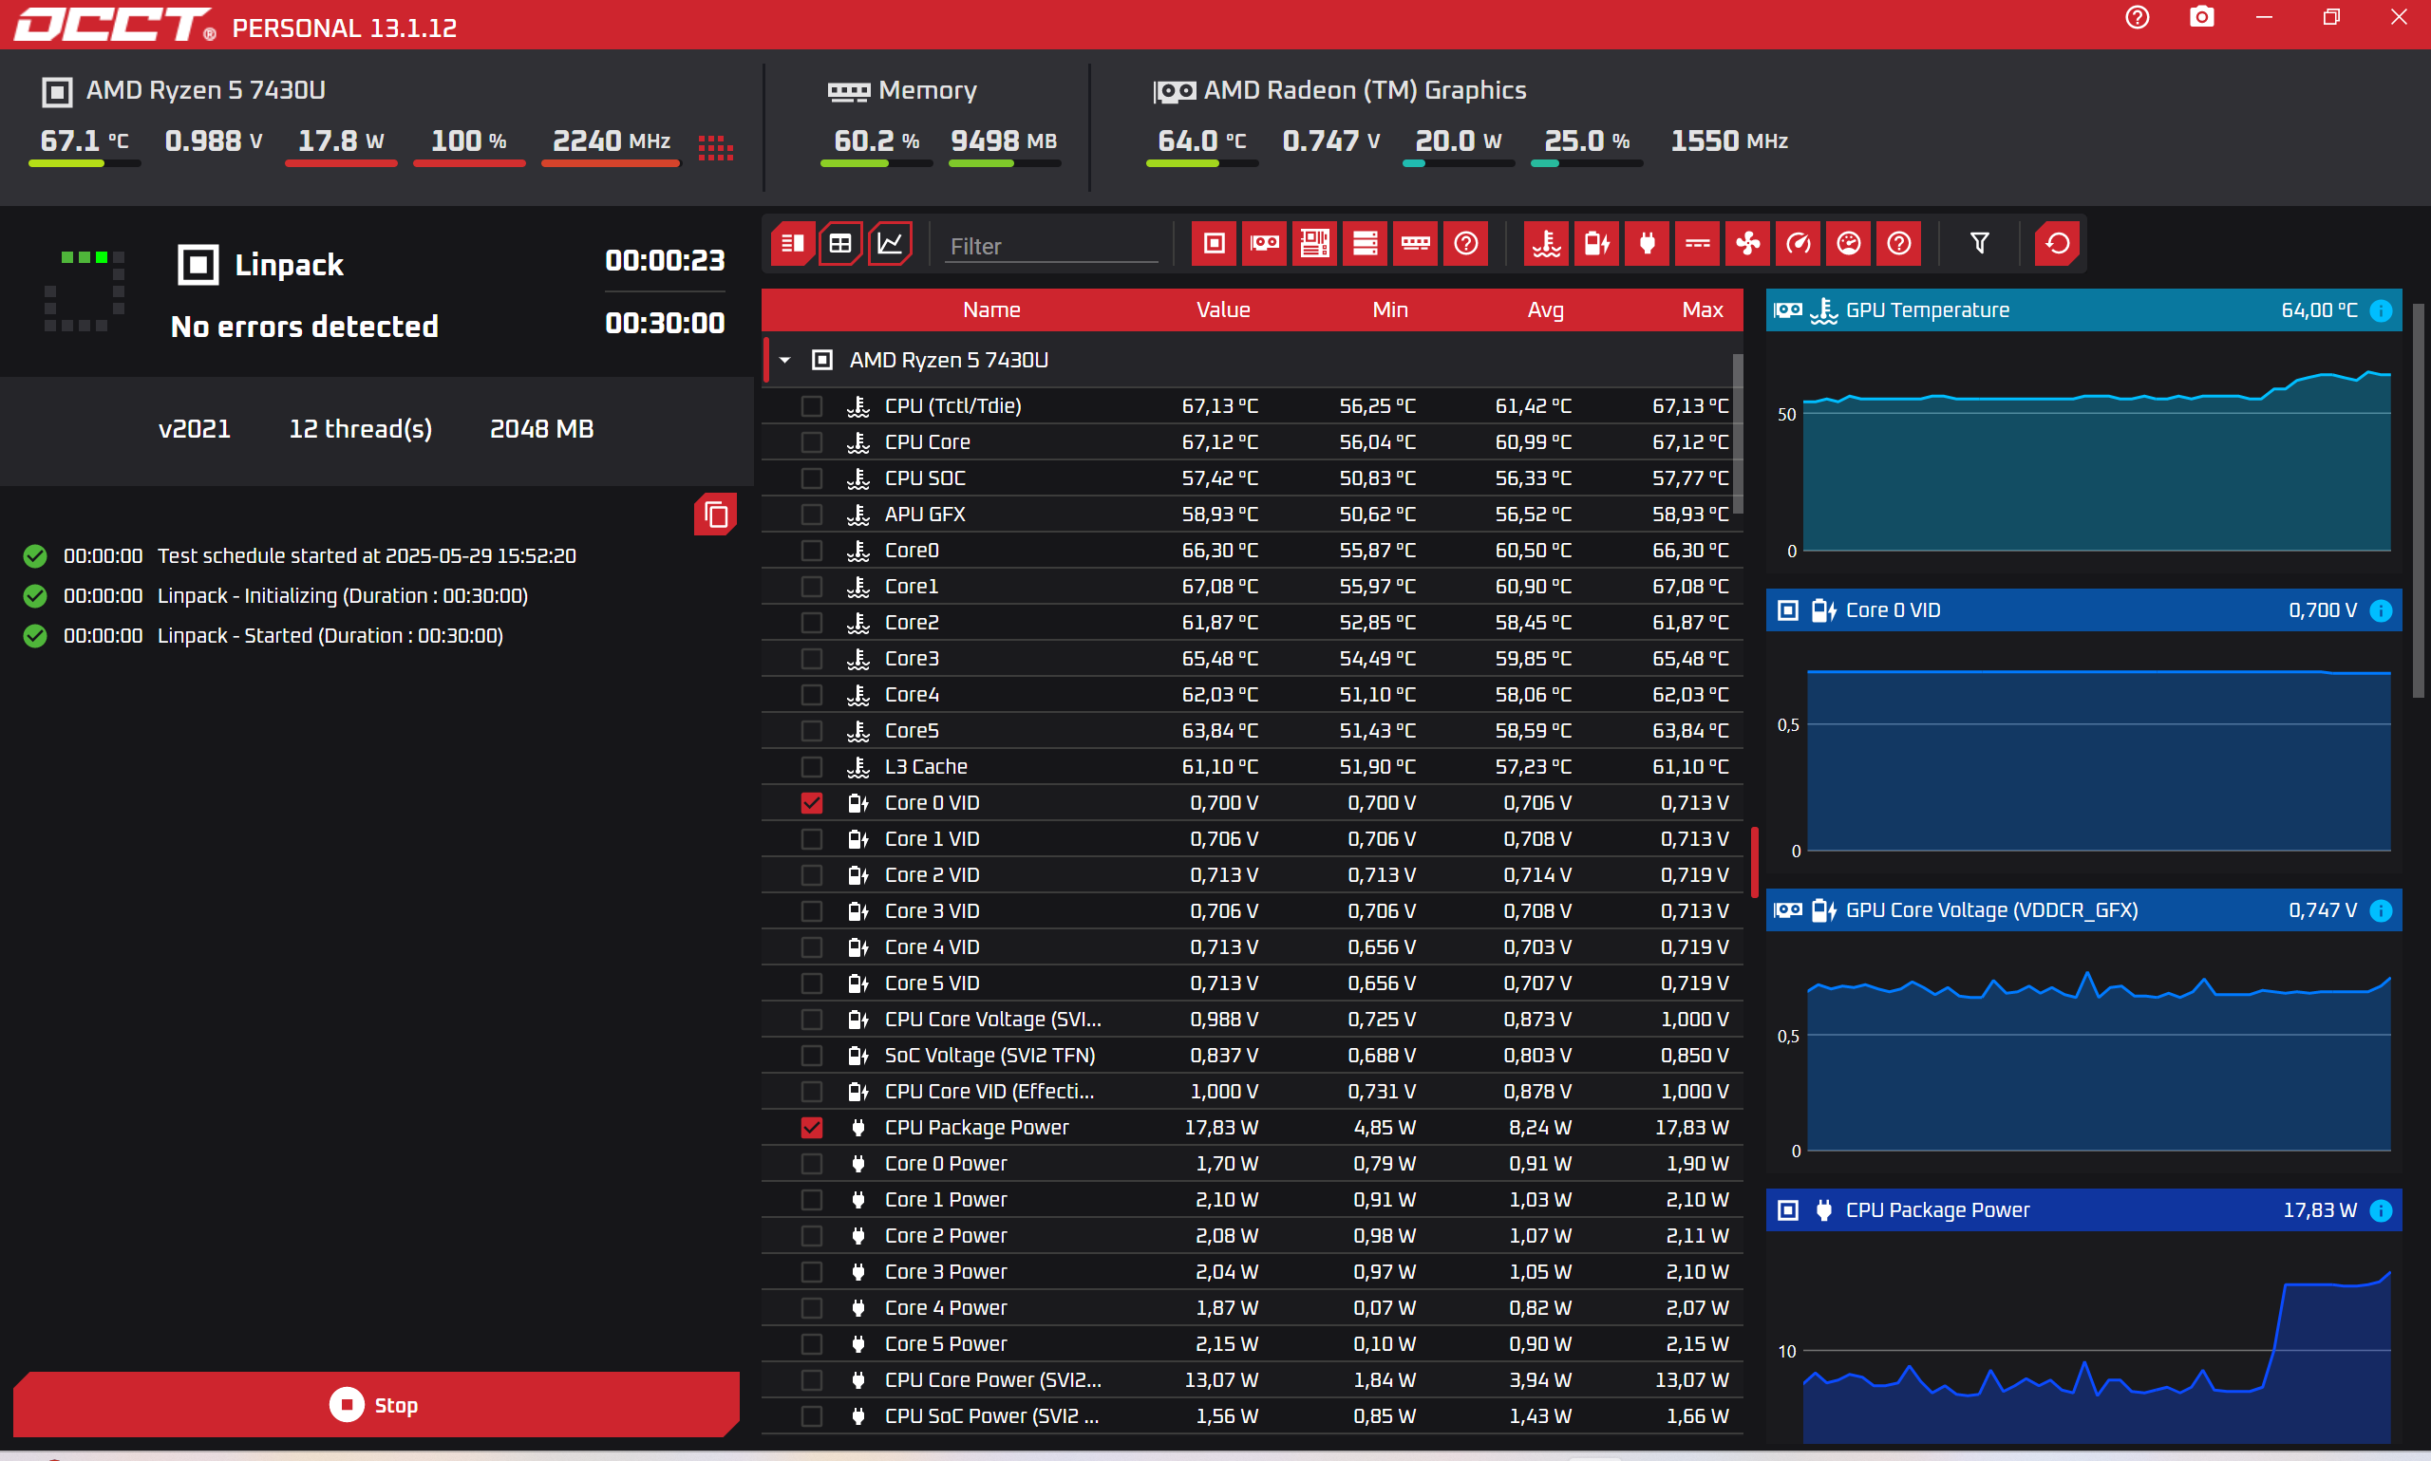This screenshot has height=1461, width=2431.
Task: Enable graph for APU GFX row
Action: coord(811,515)
